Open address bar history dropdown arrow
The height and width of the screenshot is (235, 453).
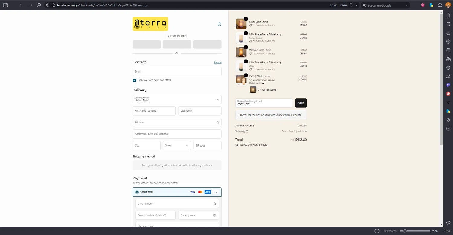pos(356,5)
